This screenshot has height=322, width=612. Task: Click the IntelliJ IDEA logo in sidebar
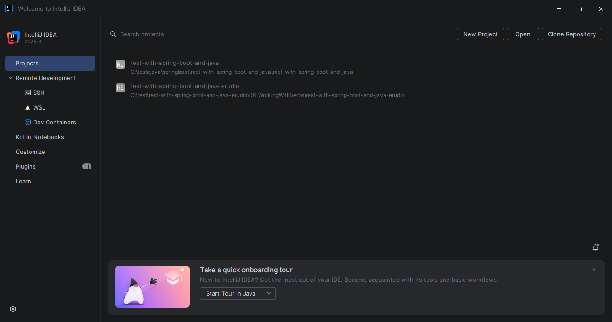13,38
